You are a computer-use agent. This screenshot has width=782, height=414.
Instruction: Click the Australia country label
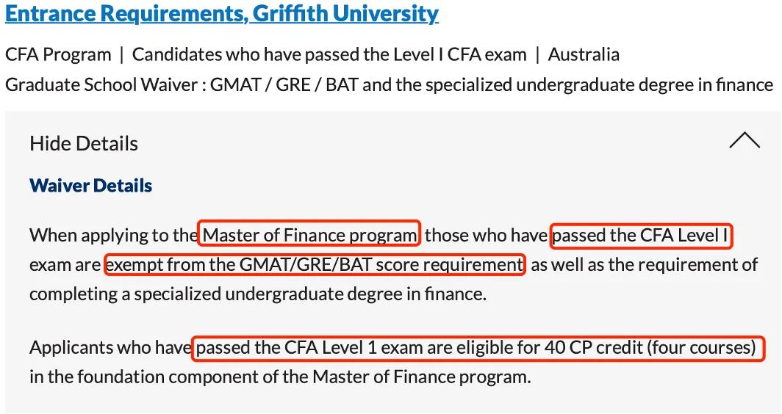tap(584, 54)
